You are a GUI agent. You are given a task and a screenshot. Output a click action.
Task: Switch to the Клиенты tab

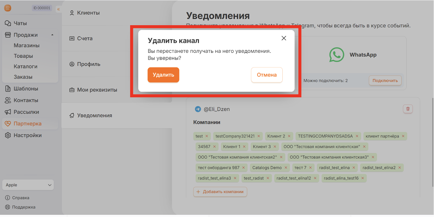point(88,13)
